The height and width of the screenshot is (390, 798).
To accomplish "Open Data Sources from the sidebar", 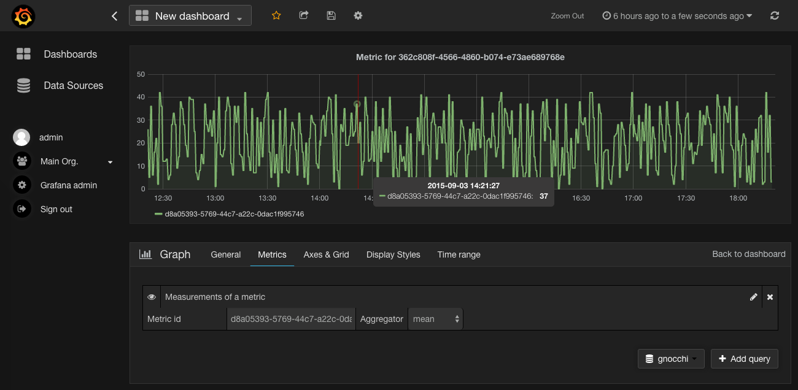I will [x=73, y=85].
